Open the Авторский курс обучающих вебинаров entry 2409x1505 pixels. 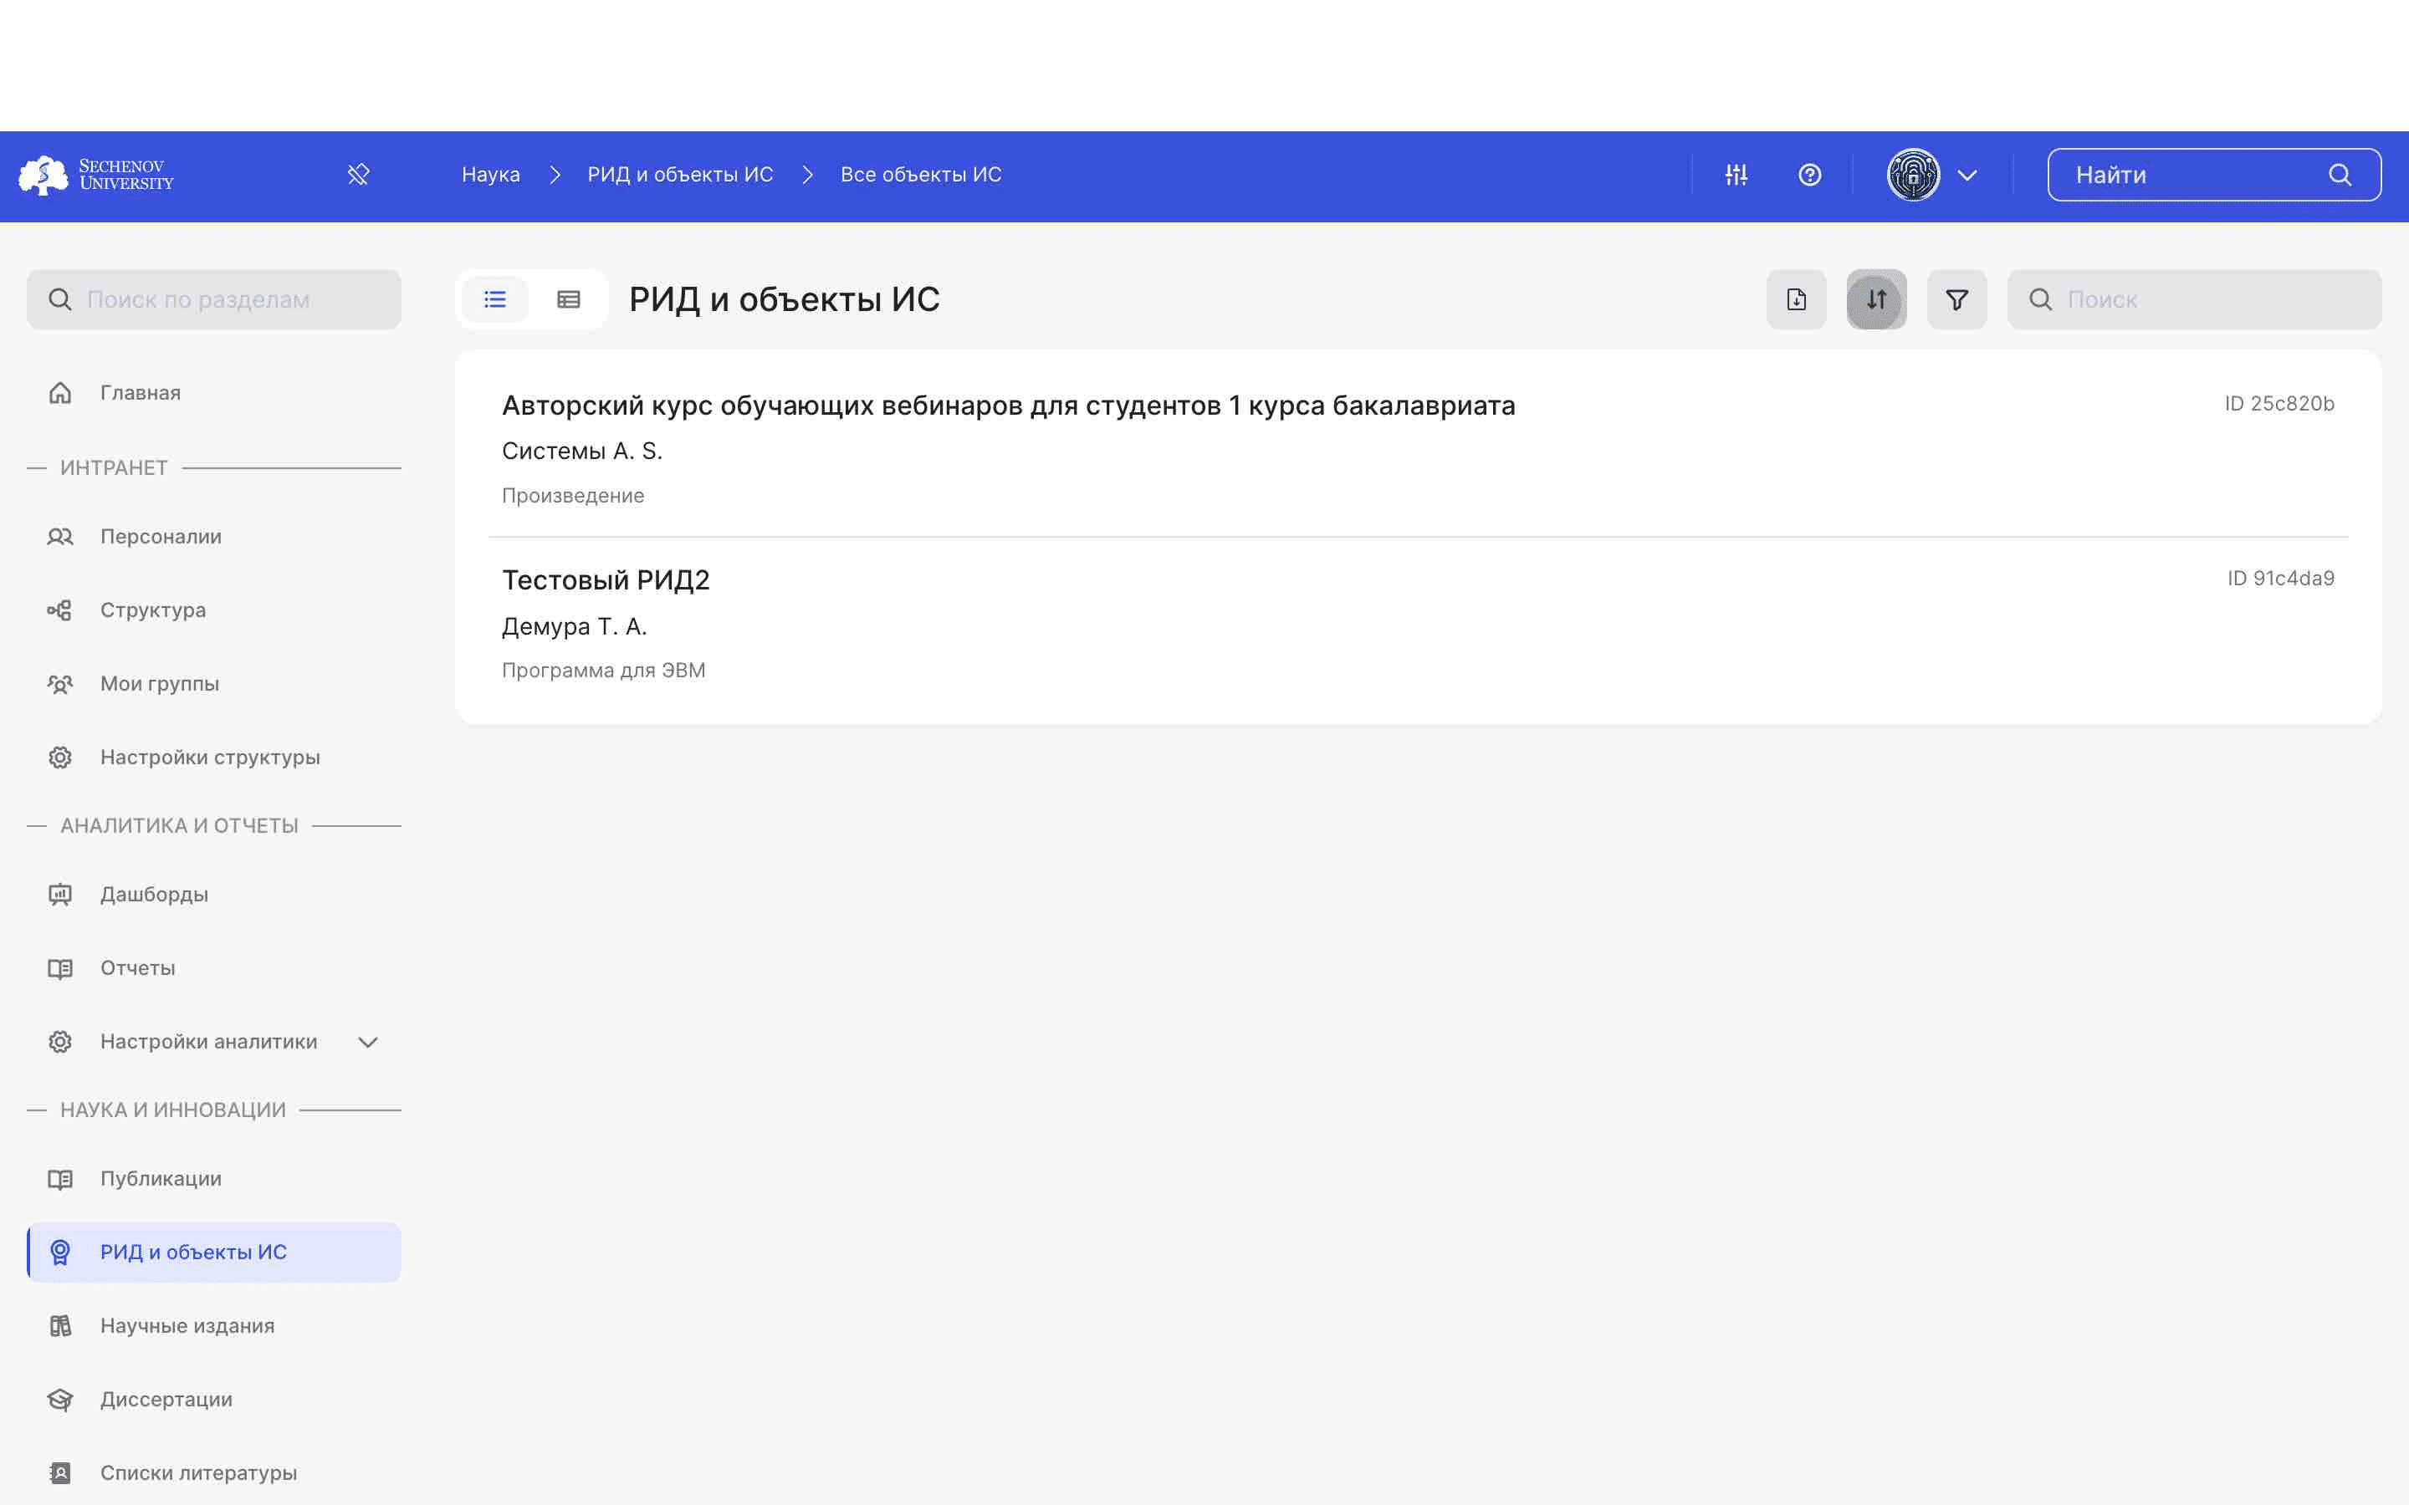coord(1009,406)
